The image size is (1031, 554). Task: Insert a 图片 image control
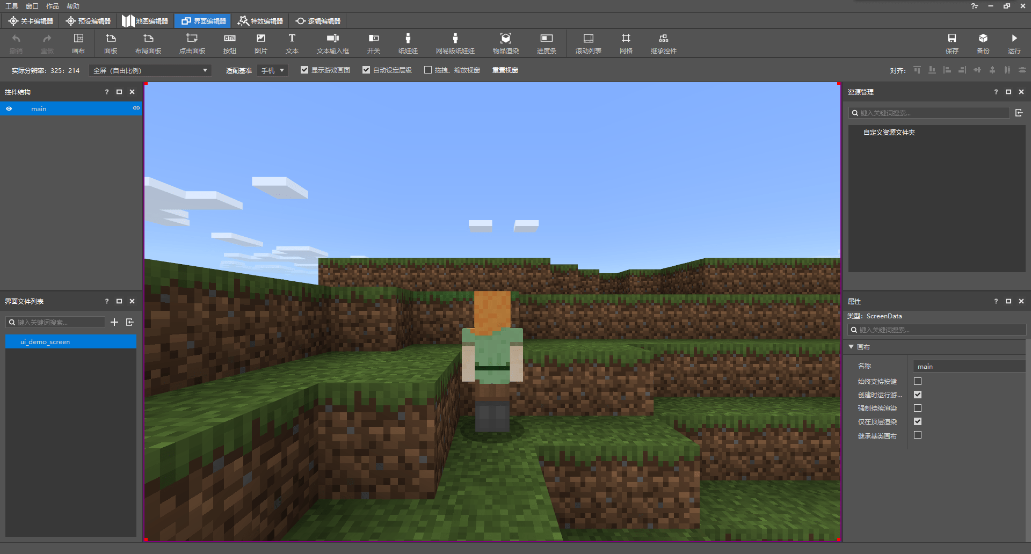[261, 43]
